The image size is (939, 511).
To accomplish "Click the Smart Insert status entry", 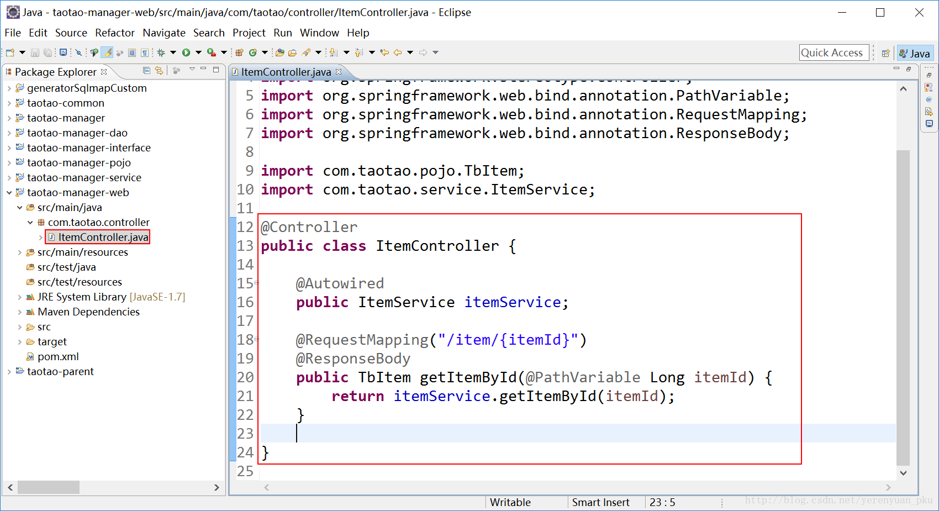I will [601, 502].
